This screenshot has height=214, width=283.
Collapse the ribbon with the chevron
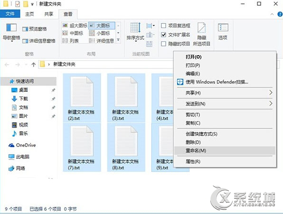(x=272, y=14)
